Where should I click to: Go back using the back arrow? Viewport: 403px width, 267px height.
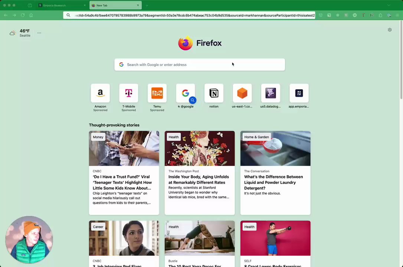(x=6, y=15)
